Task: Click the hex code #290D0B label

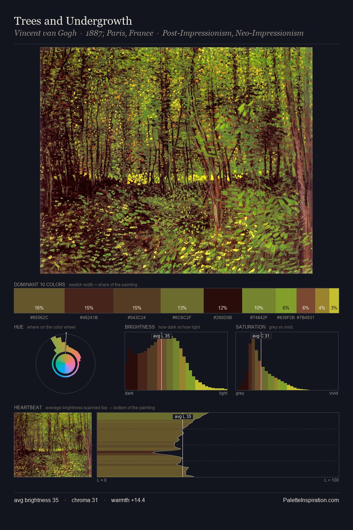Action: [x=223, y=318]
